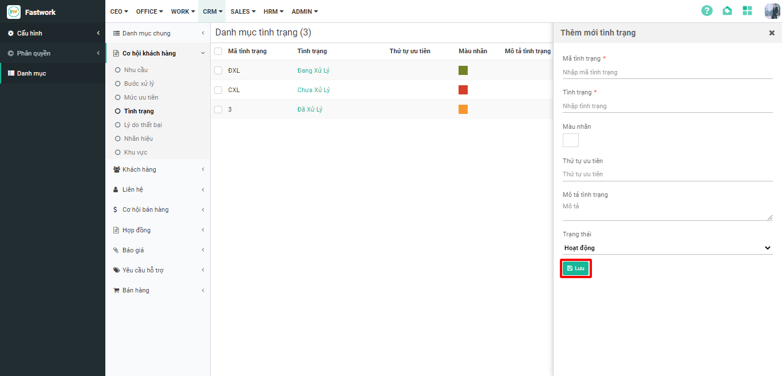This screenshot has height=376, width=782.
Task: Click the Màu nhãn color picker box
Action: (570, 140)
